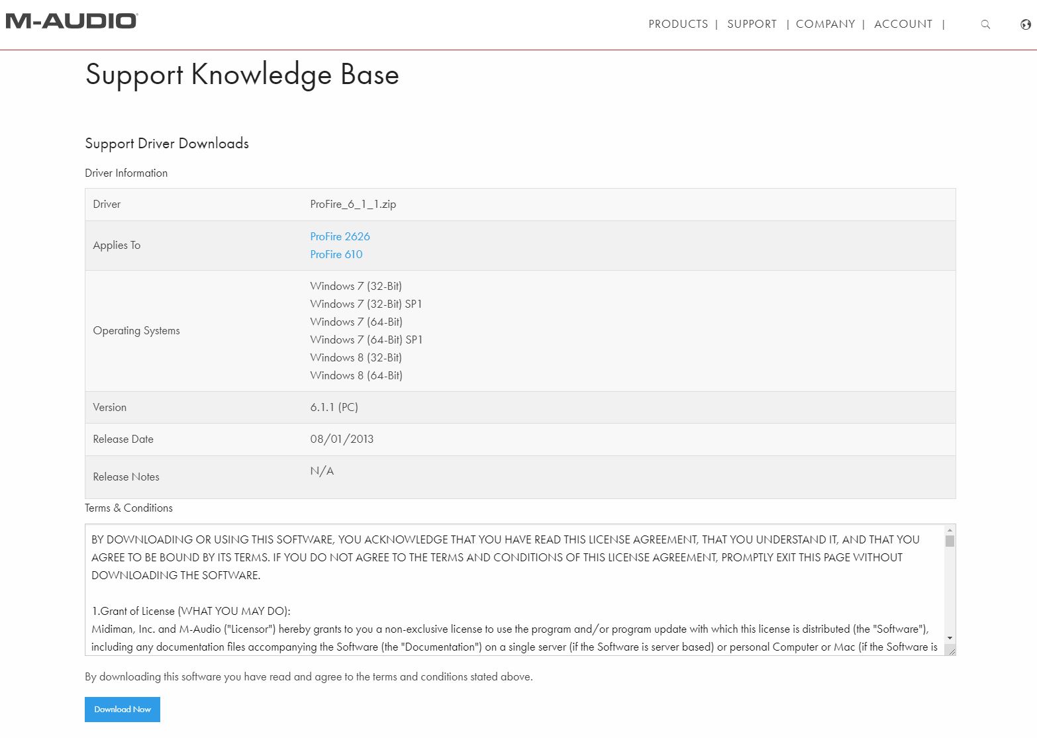Select the Windows 8 (64-Bit) entry
Image resolution: width=1037 pixels, height=738 pixels.
tap(356, 375)
